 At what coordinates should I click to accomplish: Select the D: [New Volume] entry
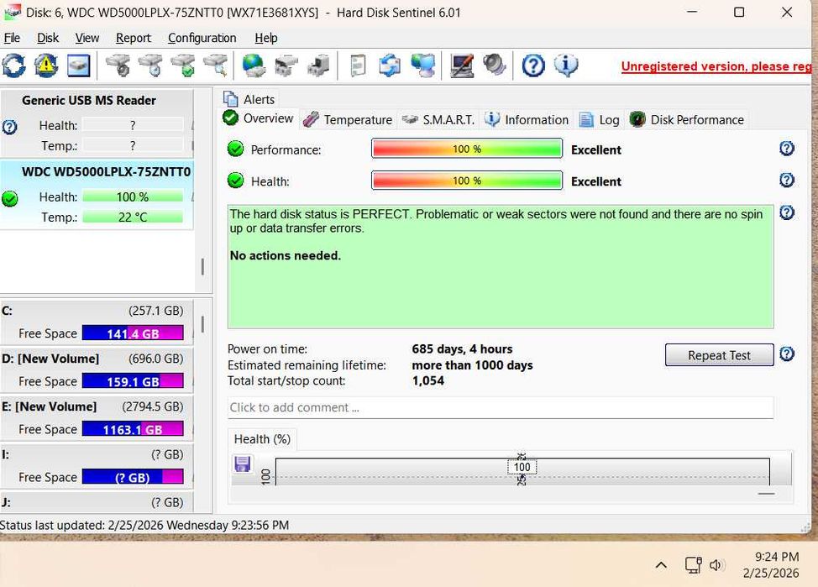point(97,370)
